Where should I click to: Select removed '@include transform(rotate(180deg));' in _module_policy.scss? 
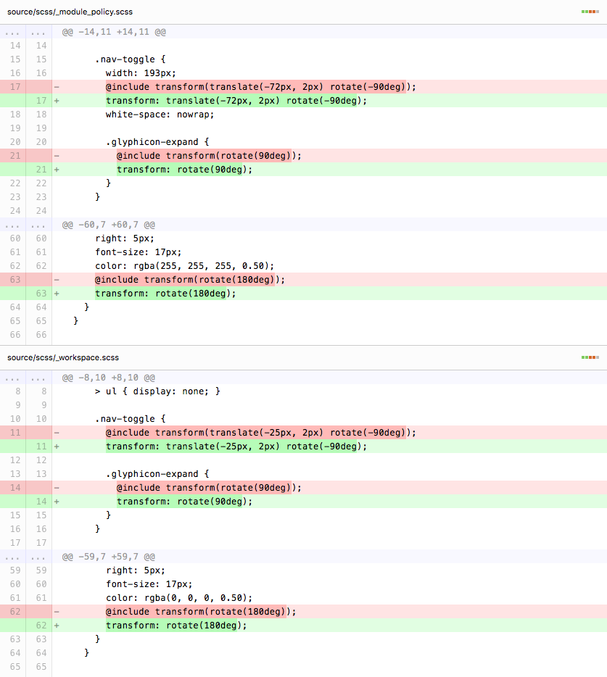coord(190,280)
